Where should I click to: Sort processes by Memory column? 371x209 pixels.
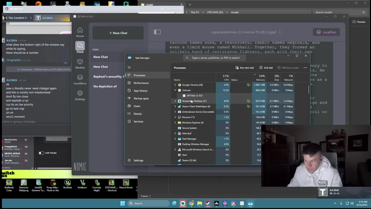pos(259,78)
